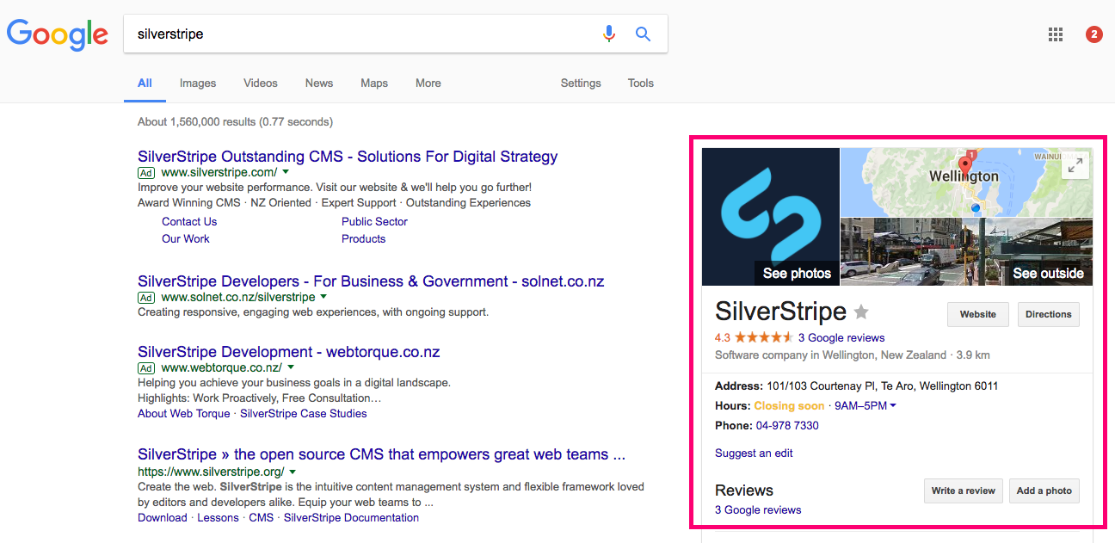The image size is (1115, 543).
Task: Save SilverStripe by clicking the star icon
Action: [860, 312]
